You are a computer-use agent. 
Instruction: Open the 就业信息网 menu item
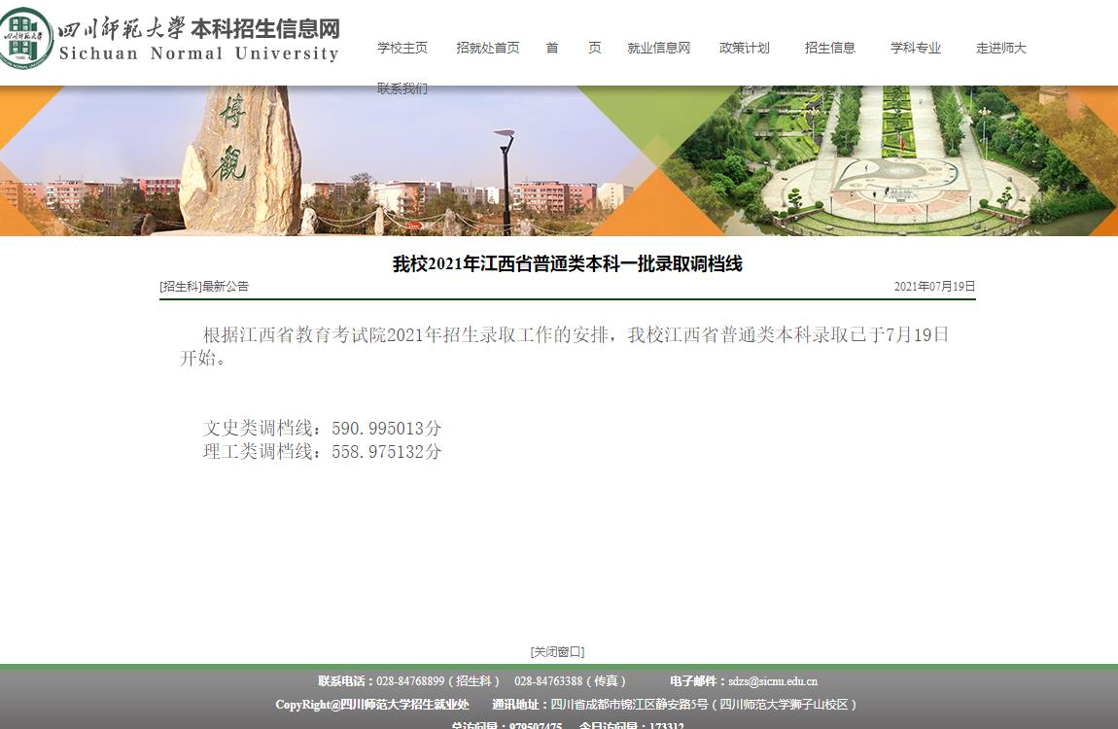(659, 48)
